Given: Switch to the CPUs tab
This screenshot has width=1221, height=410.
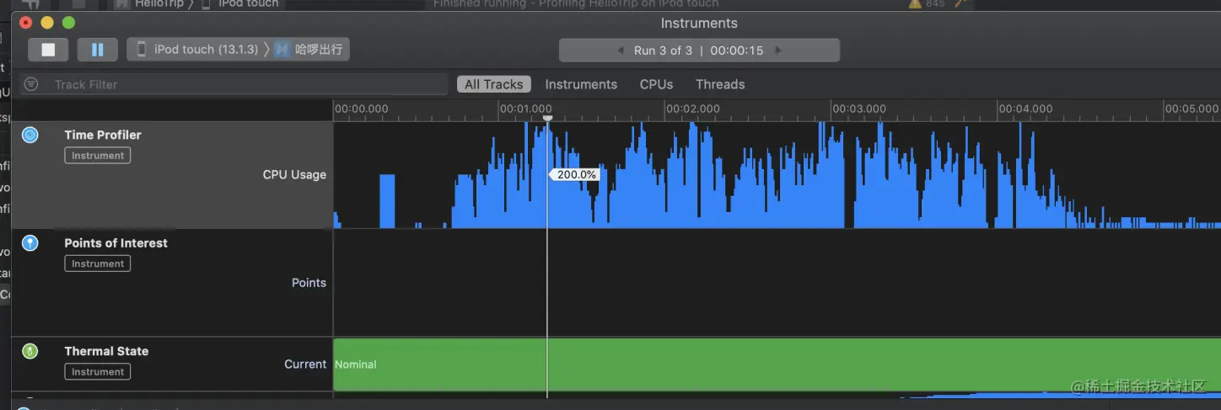Looking at the screenshot, I should pos(656,84).
